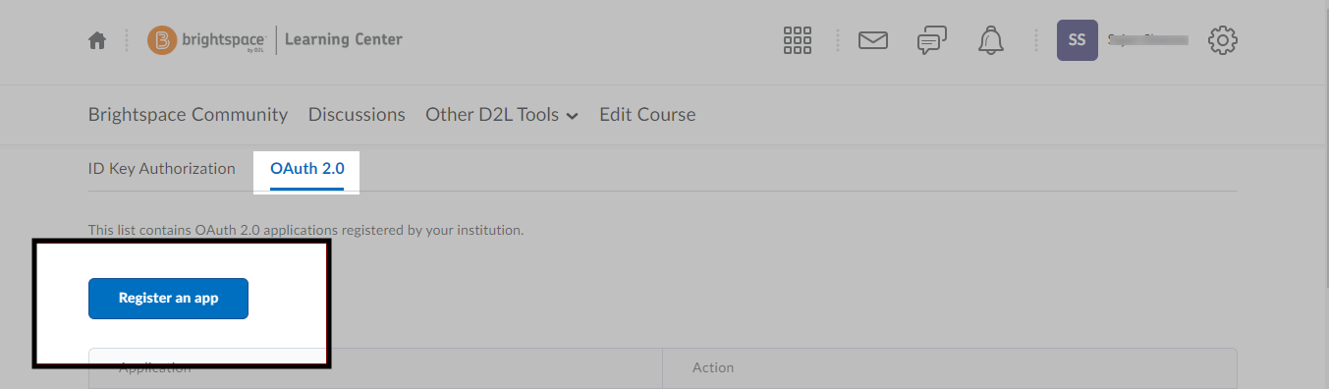
Task: Open the SS user avatar menu
Action: [x=1078, y=40]
